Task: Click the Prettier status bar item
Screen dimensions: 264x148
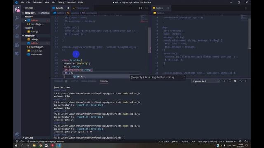Action: (231, 141)
